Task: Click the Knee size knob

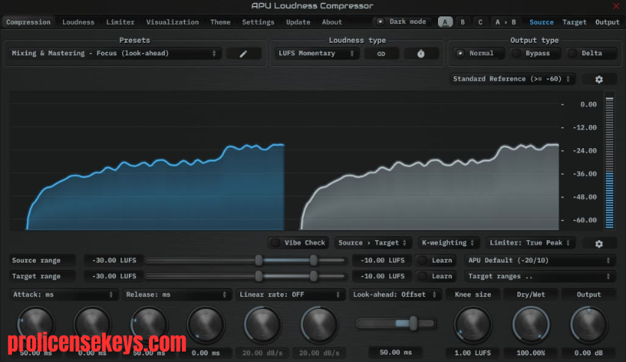Action: (x=472, y=325)
